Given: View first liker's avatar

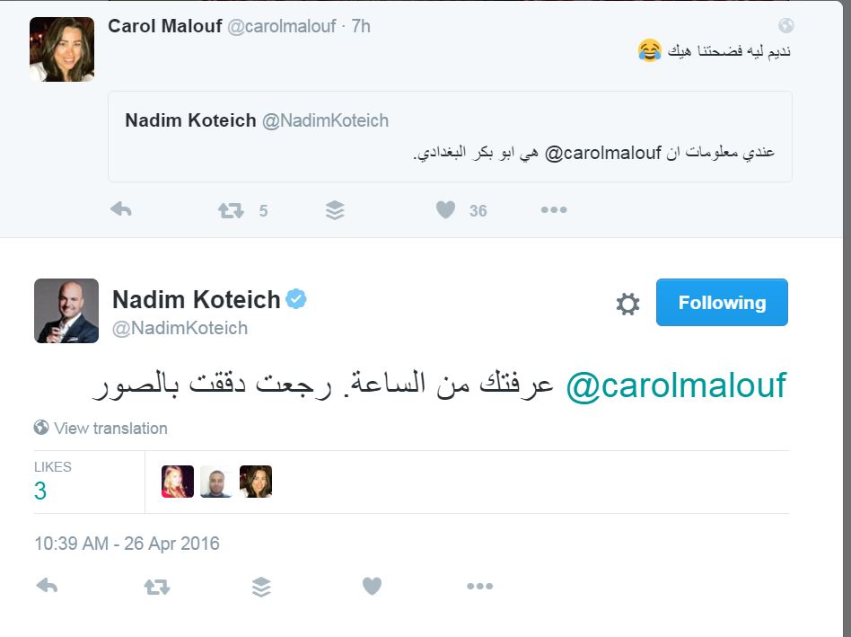Looking at the screenshot, I should 177,482.
